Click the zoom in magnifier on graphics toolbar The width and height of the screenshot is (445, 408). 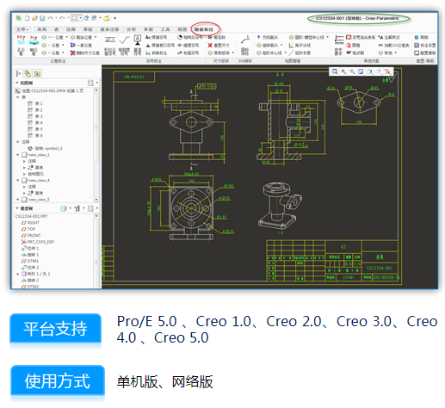tap(343, 71)
